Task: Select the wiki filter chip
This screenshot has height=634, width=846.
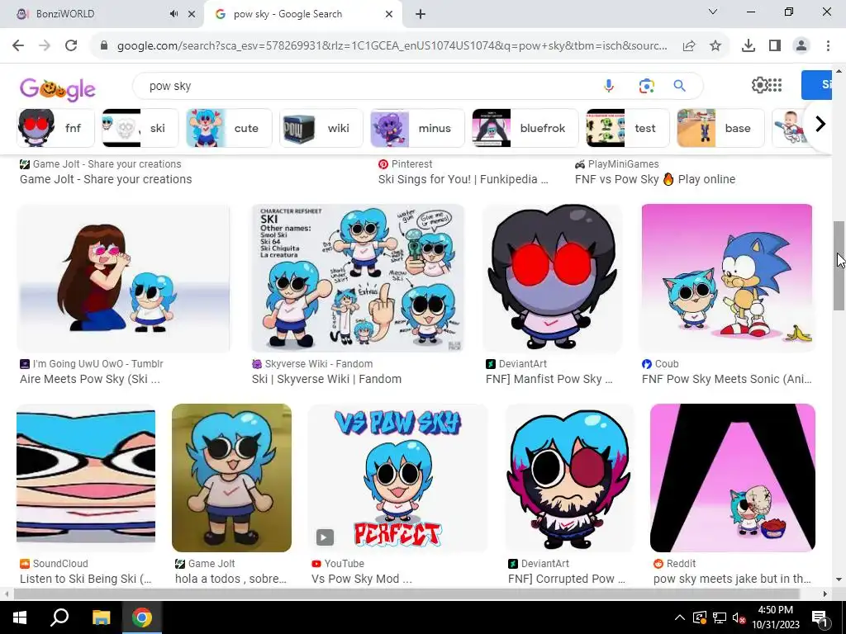Action: point(321,128)
